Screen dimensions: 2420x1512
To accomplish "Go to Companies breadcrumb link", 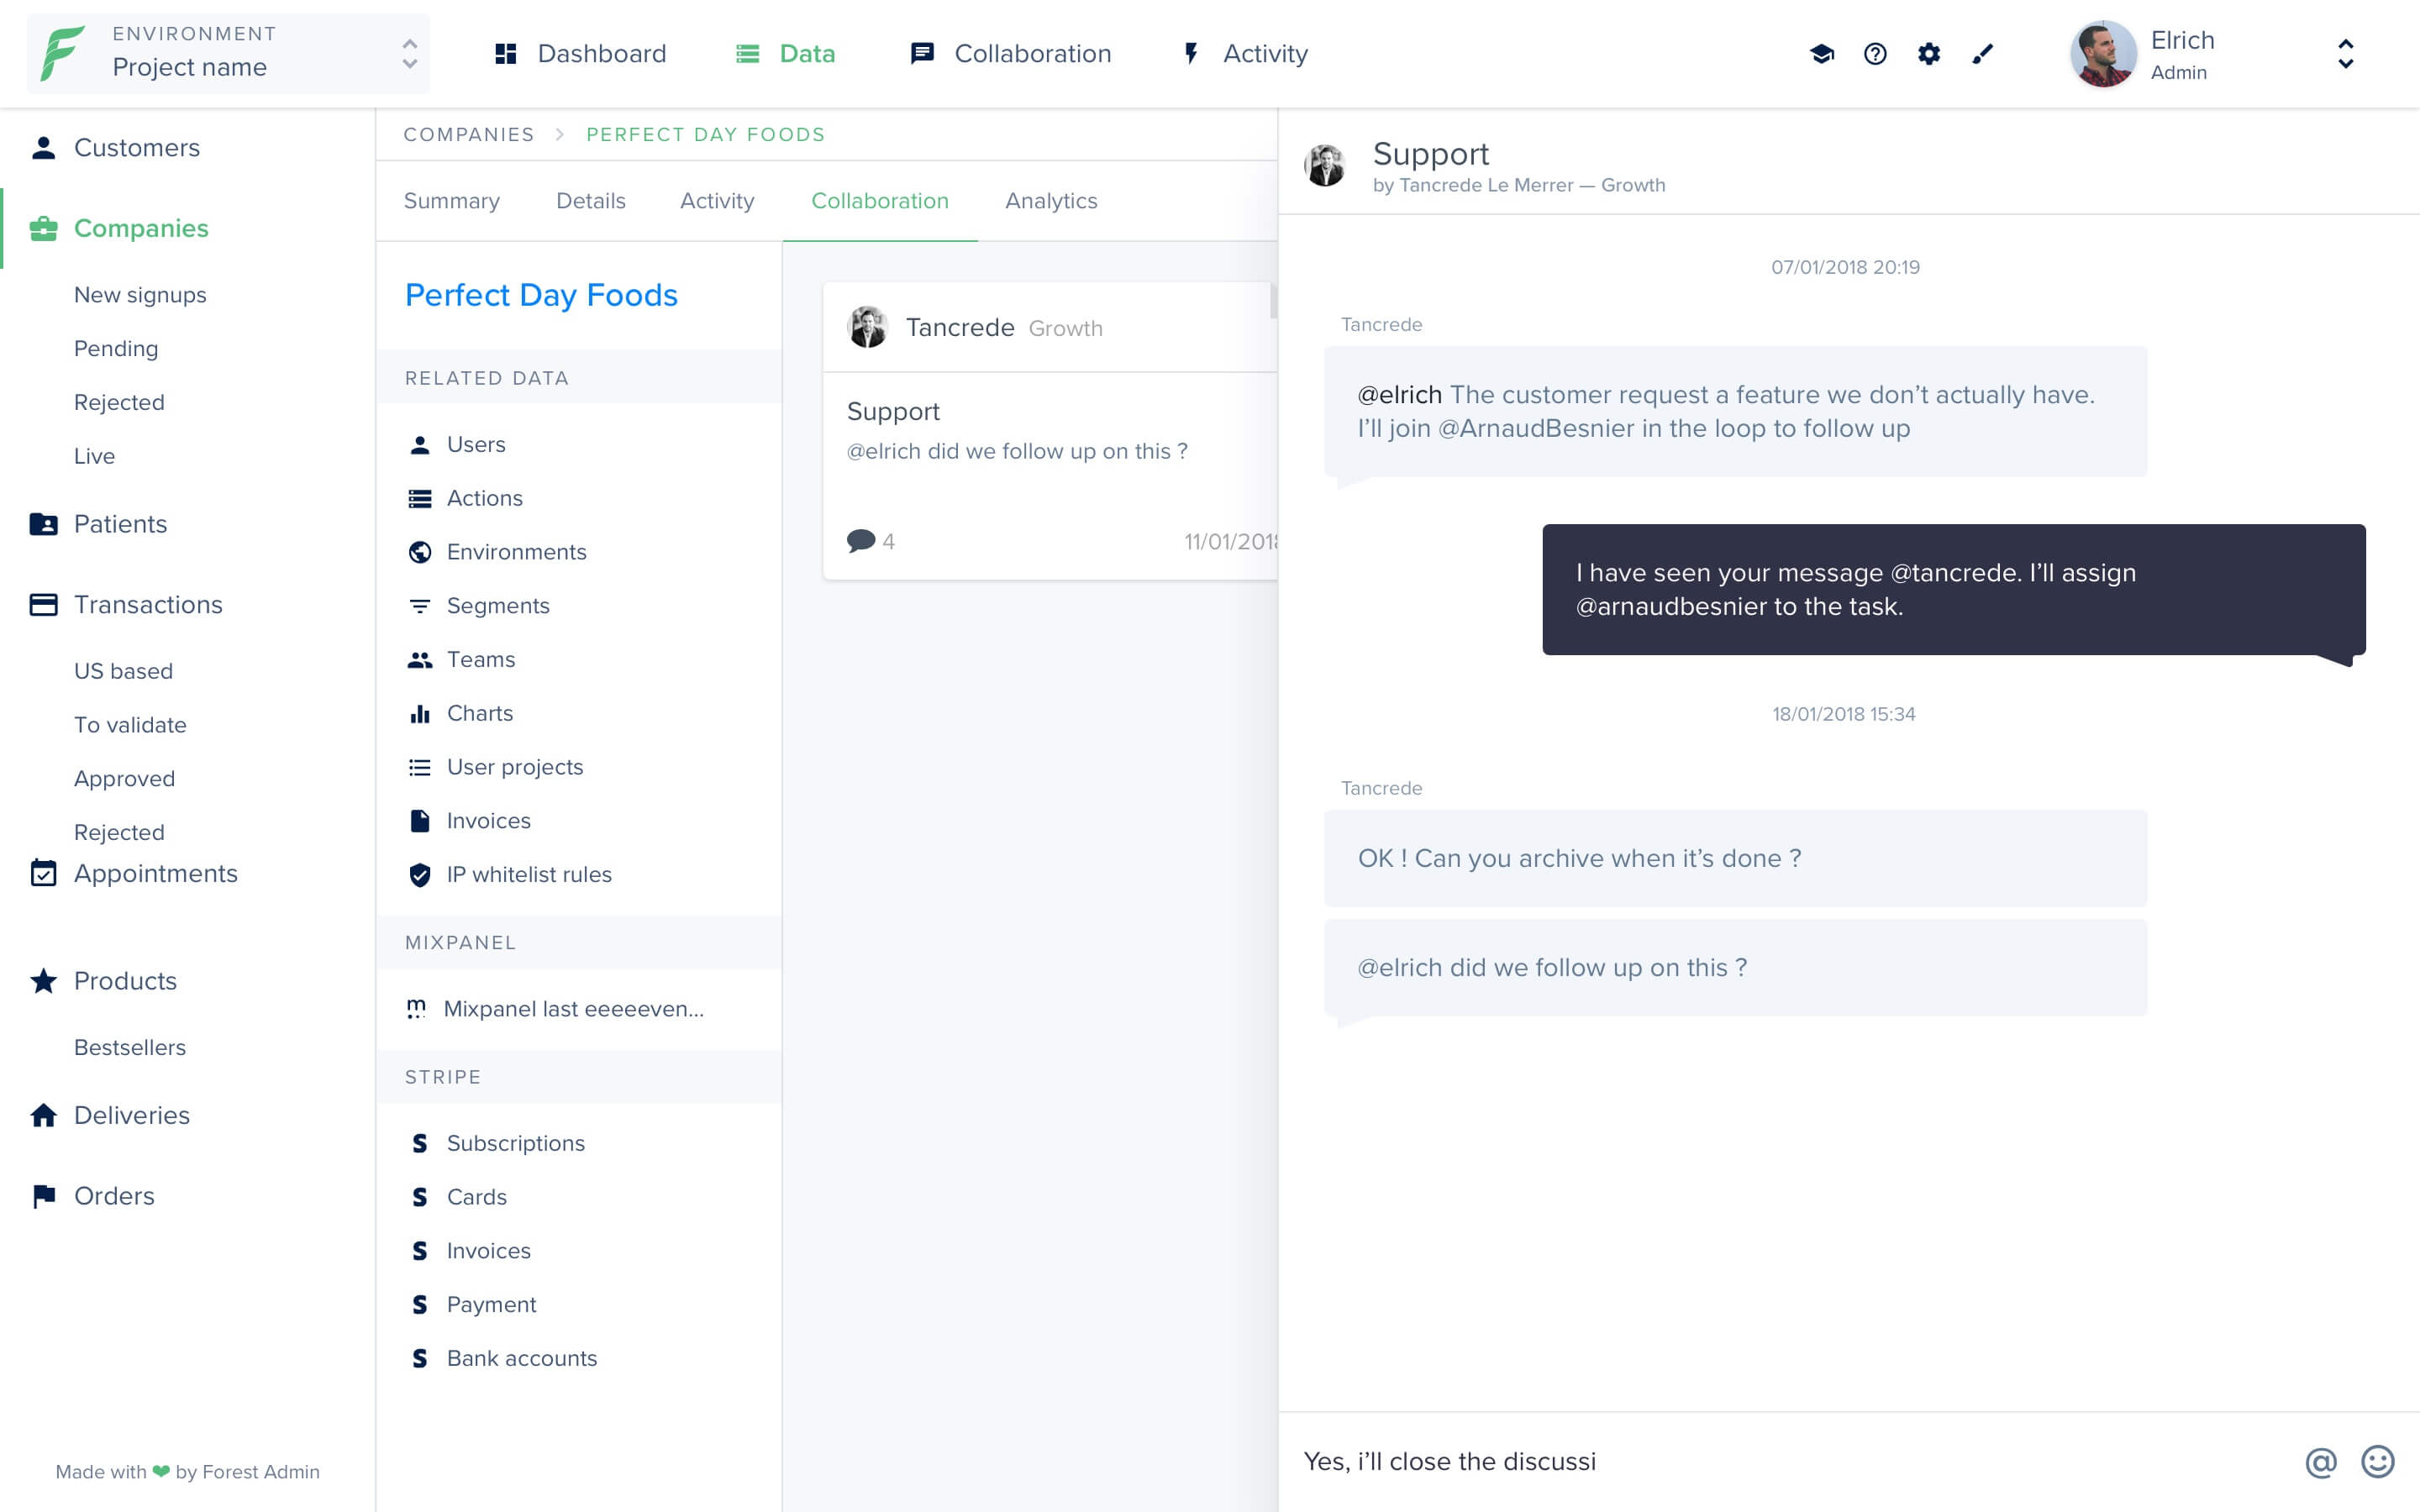I will pyautogui.click(x=468, y=135).
